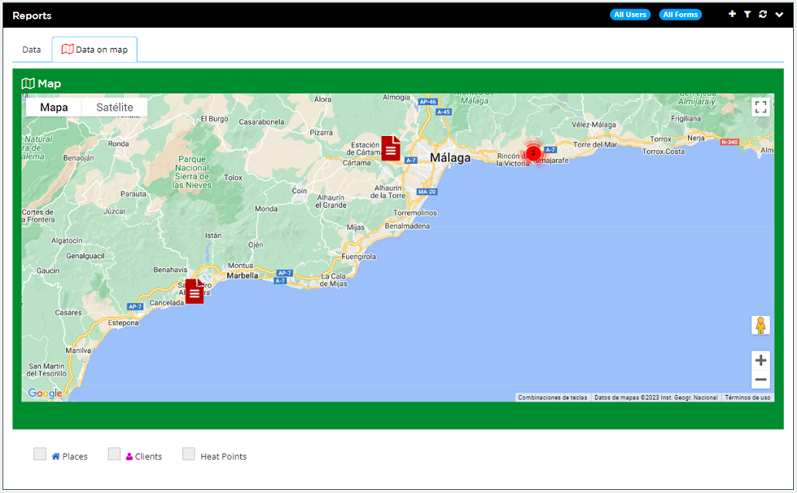Click the Ojén label on map
797x493 pixels.
pos(256,245)
